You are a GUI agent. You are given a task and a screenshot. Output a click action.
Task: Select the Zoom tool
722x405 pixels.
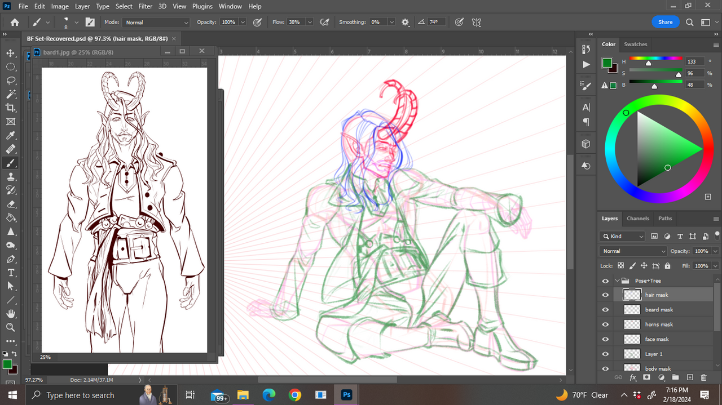11,327
